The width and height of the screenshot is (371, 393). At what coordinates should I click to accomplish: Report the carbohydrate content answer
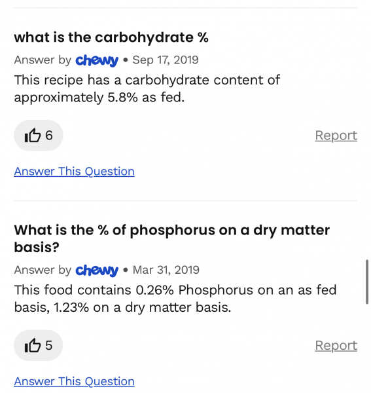coord(336,136)
